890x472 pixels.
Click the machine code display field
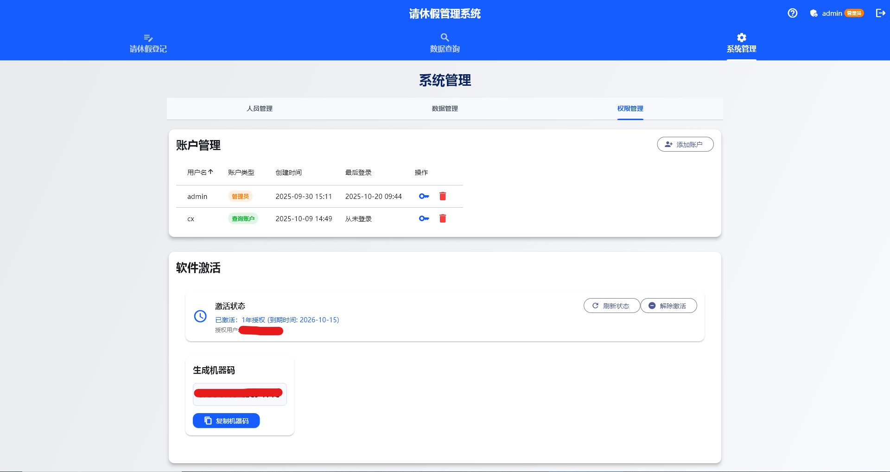click(x=240, y=394)
